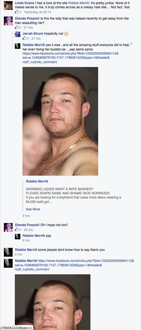Open the facebook.com/photo.php link in Robbie's reply

70,58
